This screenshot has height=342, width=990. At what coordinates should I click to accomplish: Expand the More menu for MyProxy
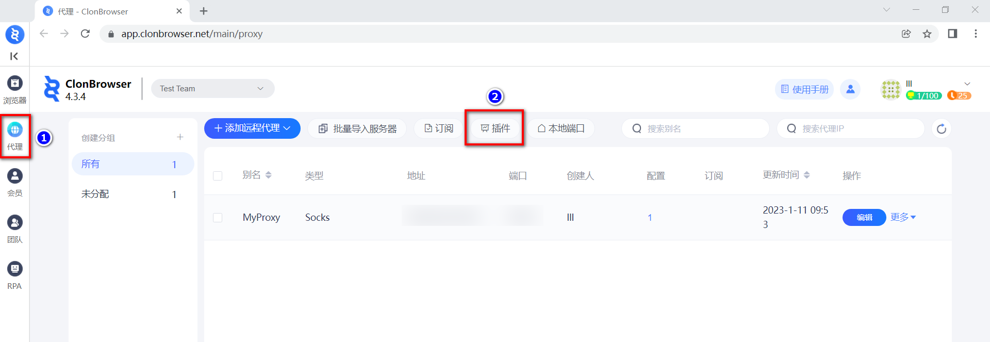coord(903,217)
